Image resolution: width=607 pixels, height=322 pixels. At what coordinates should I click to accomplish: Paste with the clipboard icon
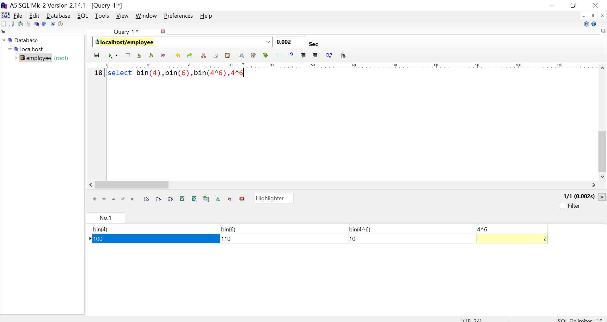point(227,56)
